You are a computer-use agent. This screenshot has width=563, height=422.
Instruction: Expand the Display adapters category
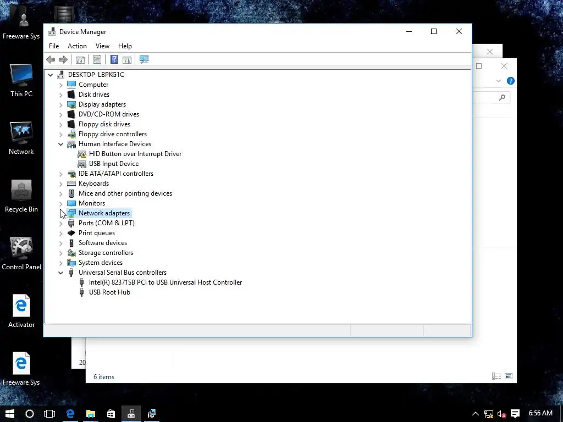tap(60, 105)
